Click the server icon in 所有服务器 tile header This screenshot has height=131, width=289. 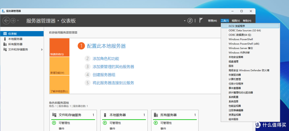pos(156,115)
